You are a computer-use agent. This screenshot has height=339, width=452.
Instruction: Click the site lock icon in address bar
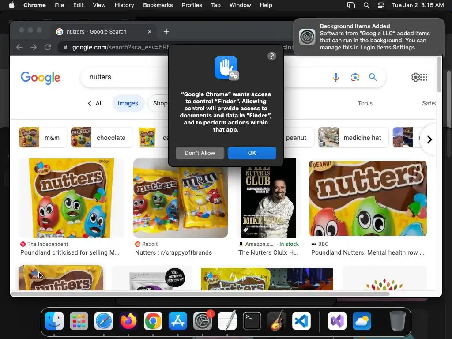click(65, 47)
